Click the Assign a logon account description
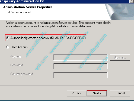Screen dimensions: 134x101 [58, 24]
